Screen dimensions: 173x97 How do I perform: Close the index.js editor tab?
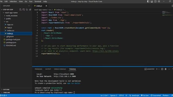click(x=46, y=6)
